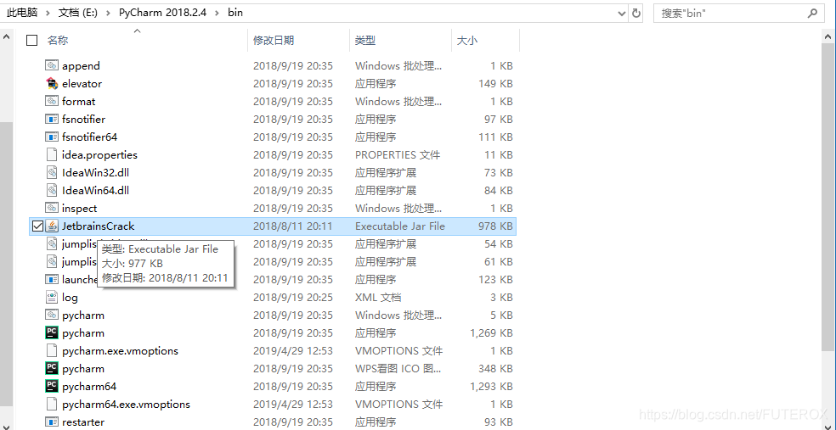
Task: Go to 此电脑 in the breadcrumb
Action: coord(22,13)
